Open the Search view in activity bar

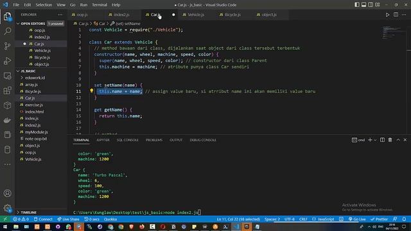coord(7,31)
